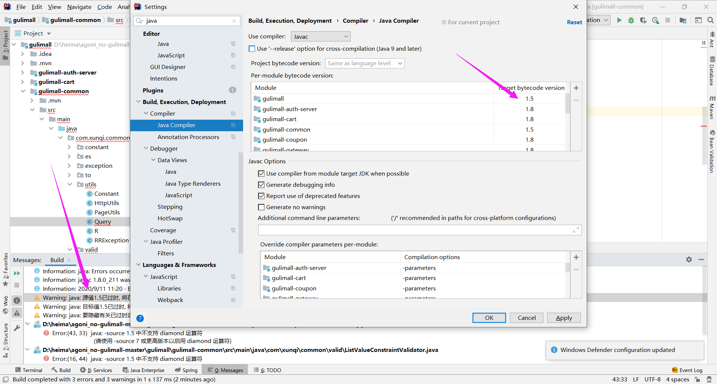This screenshot has width=717, height=384.
Task: Open Event Log in status bar
Action: pos(687,370)
